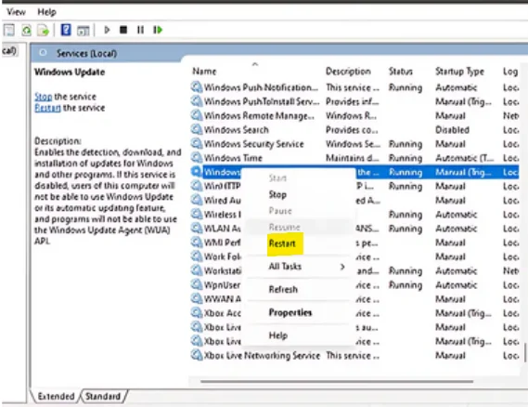Click the Restart Service green toolbar icon
This screenshot has height=407, width=528.
click(158, 31)
